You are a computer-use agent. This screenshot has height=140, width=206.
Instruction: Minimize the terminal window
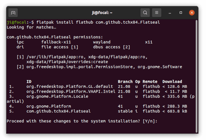(x=170, y=13)
